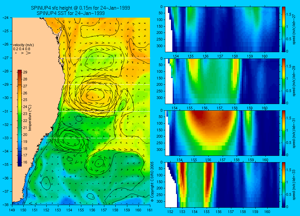Click the '© Copyright CSIRO 2005' text
The image size is (300, 216).
152,182
